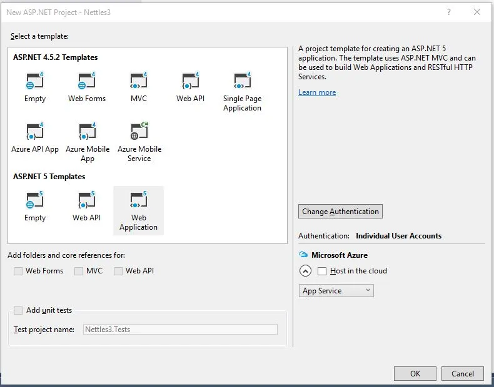Screen dimensions: 494x387
Task: Click the Individual User Accounts text
Action: 398,236
